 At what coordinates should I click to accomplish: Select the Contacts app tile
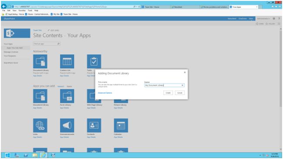point(94,125)
